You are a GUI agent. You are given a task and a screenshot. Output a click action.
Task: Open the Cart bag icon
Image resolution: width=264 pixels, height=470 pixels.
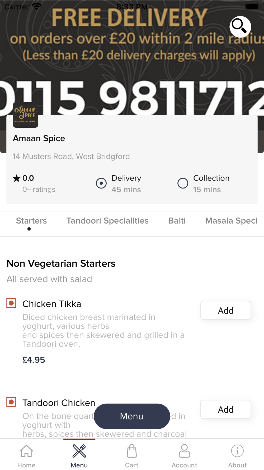(x=132, y=451)
